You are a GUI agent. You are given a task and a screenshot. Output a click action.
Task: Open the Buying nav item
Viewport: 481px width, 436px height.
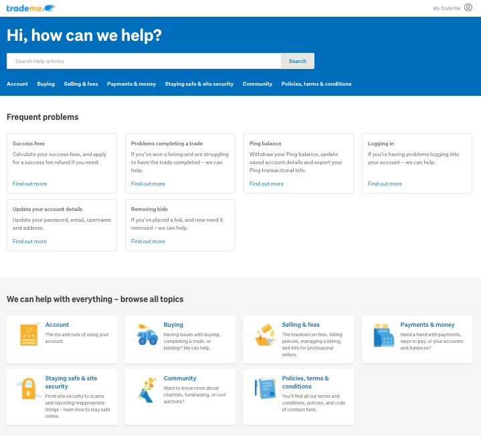(45, 84)
